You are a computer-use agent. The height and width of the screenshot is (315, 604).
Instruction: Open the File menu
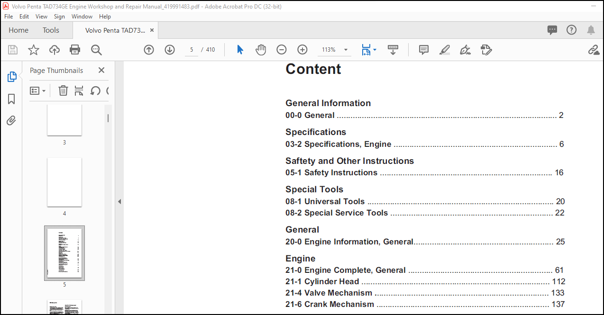[x=9, y=16]
